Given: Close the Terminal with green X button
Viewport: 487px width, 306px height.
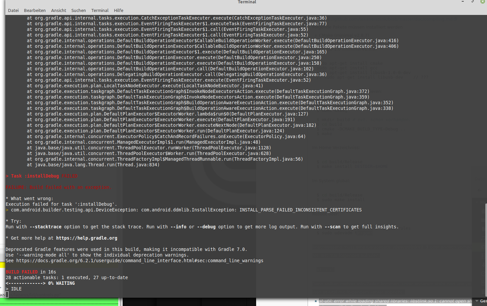Looking at the screenshot, I should pyautogui.click(x=483, y=2).
